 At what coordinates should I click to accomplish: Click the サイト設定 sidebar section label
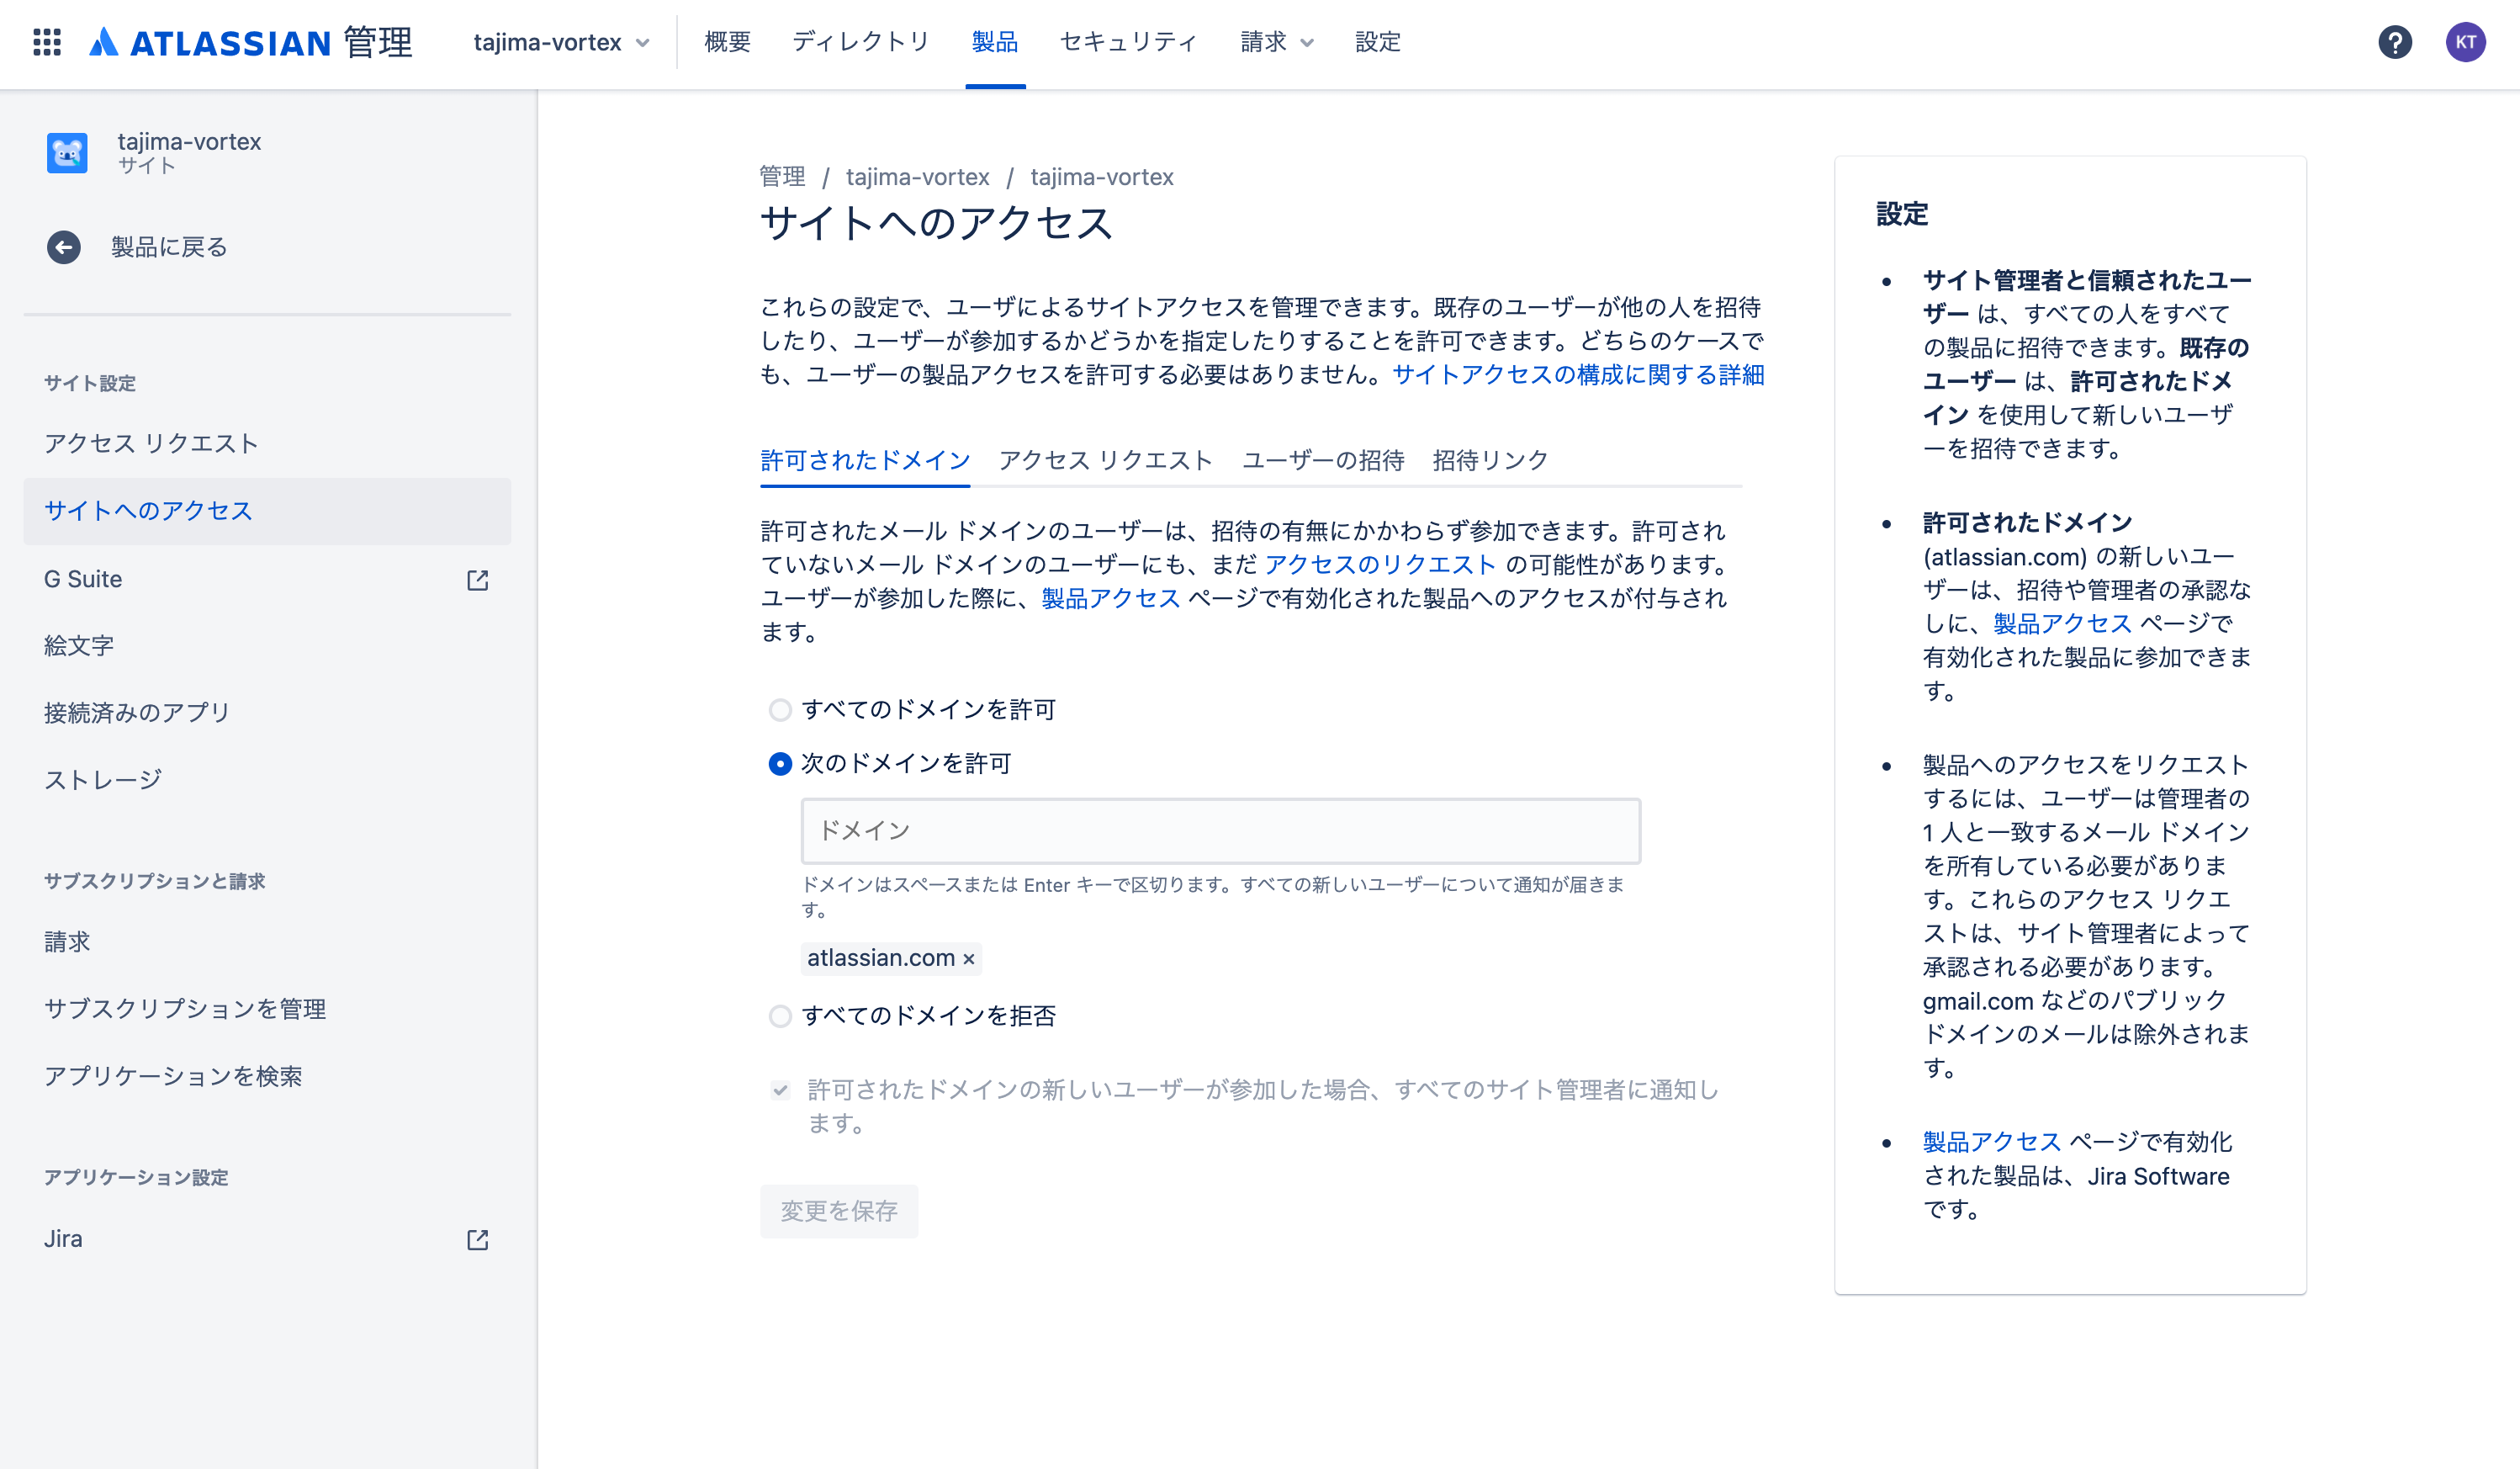click(x=90, y=383)
